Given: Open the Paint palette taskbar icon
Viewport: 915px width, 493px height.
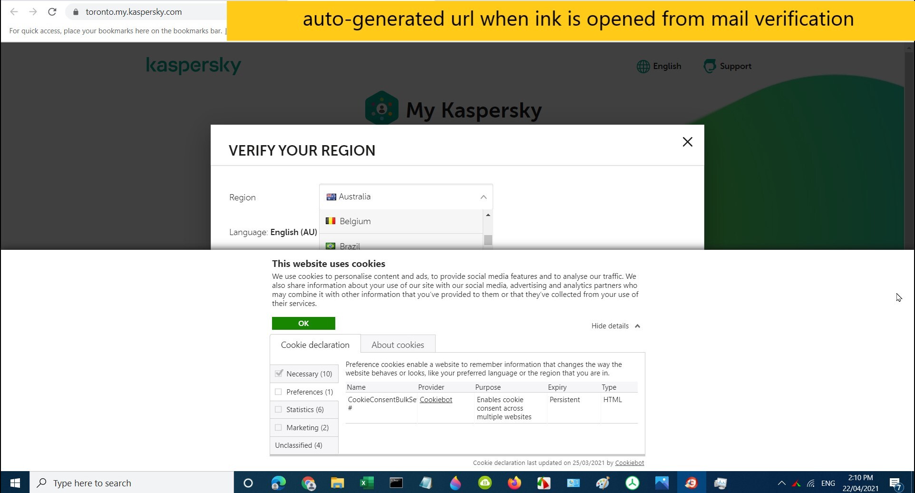Looking at the screenshot, I should (603, 483).
